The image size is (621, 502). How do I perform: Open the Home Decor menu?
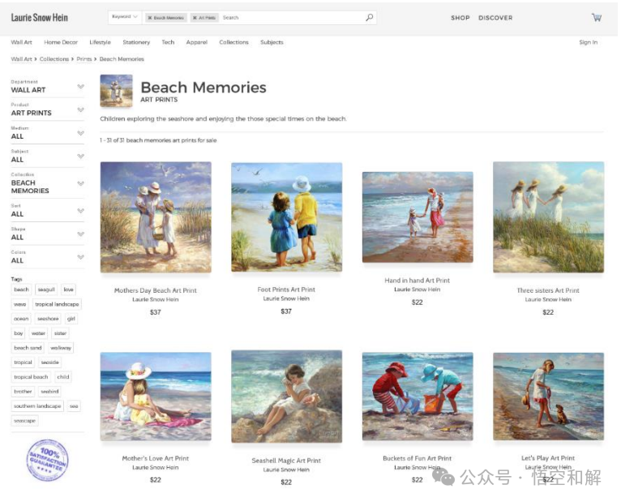[x=61, y=42]
